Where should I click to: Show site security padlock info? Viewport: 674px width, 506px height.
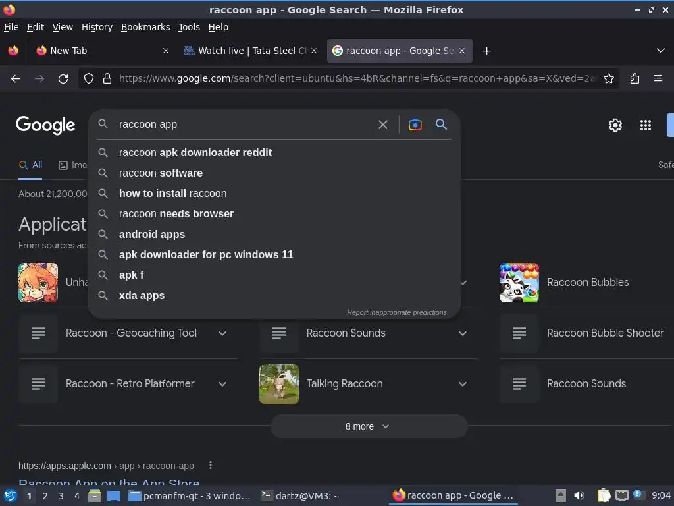coord(107,79)
